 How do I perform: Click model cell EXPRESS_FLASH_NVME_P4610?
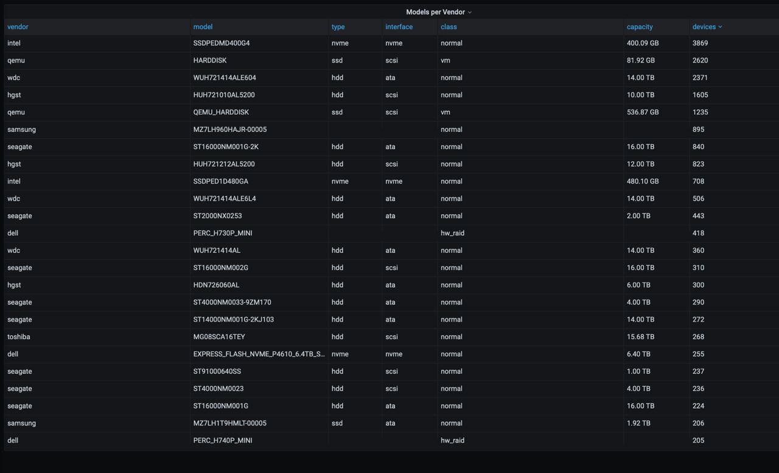(x=259, y=354)
